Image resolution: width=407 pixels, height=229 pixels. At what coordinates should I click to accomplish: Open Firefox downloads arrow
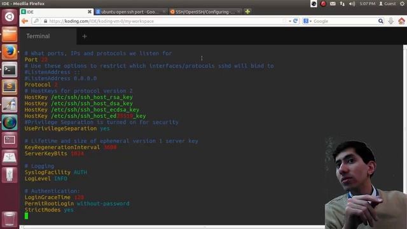pyautogui.click(x=391, y=21)
